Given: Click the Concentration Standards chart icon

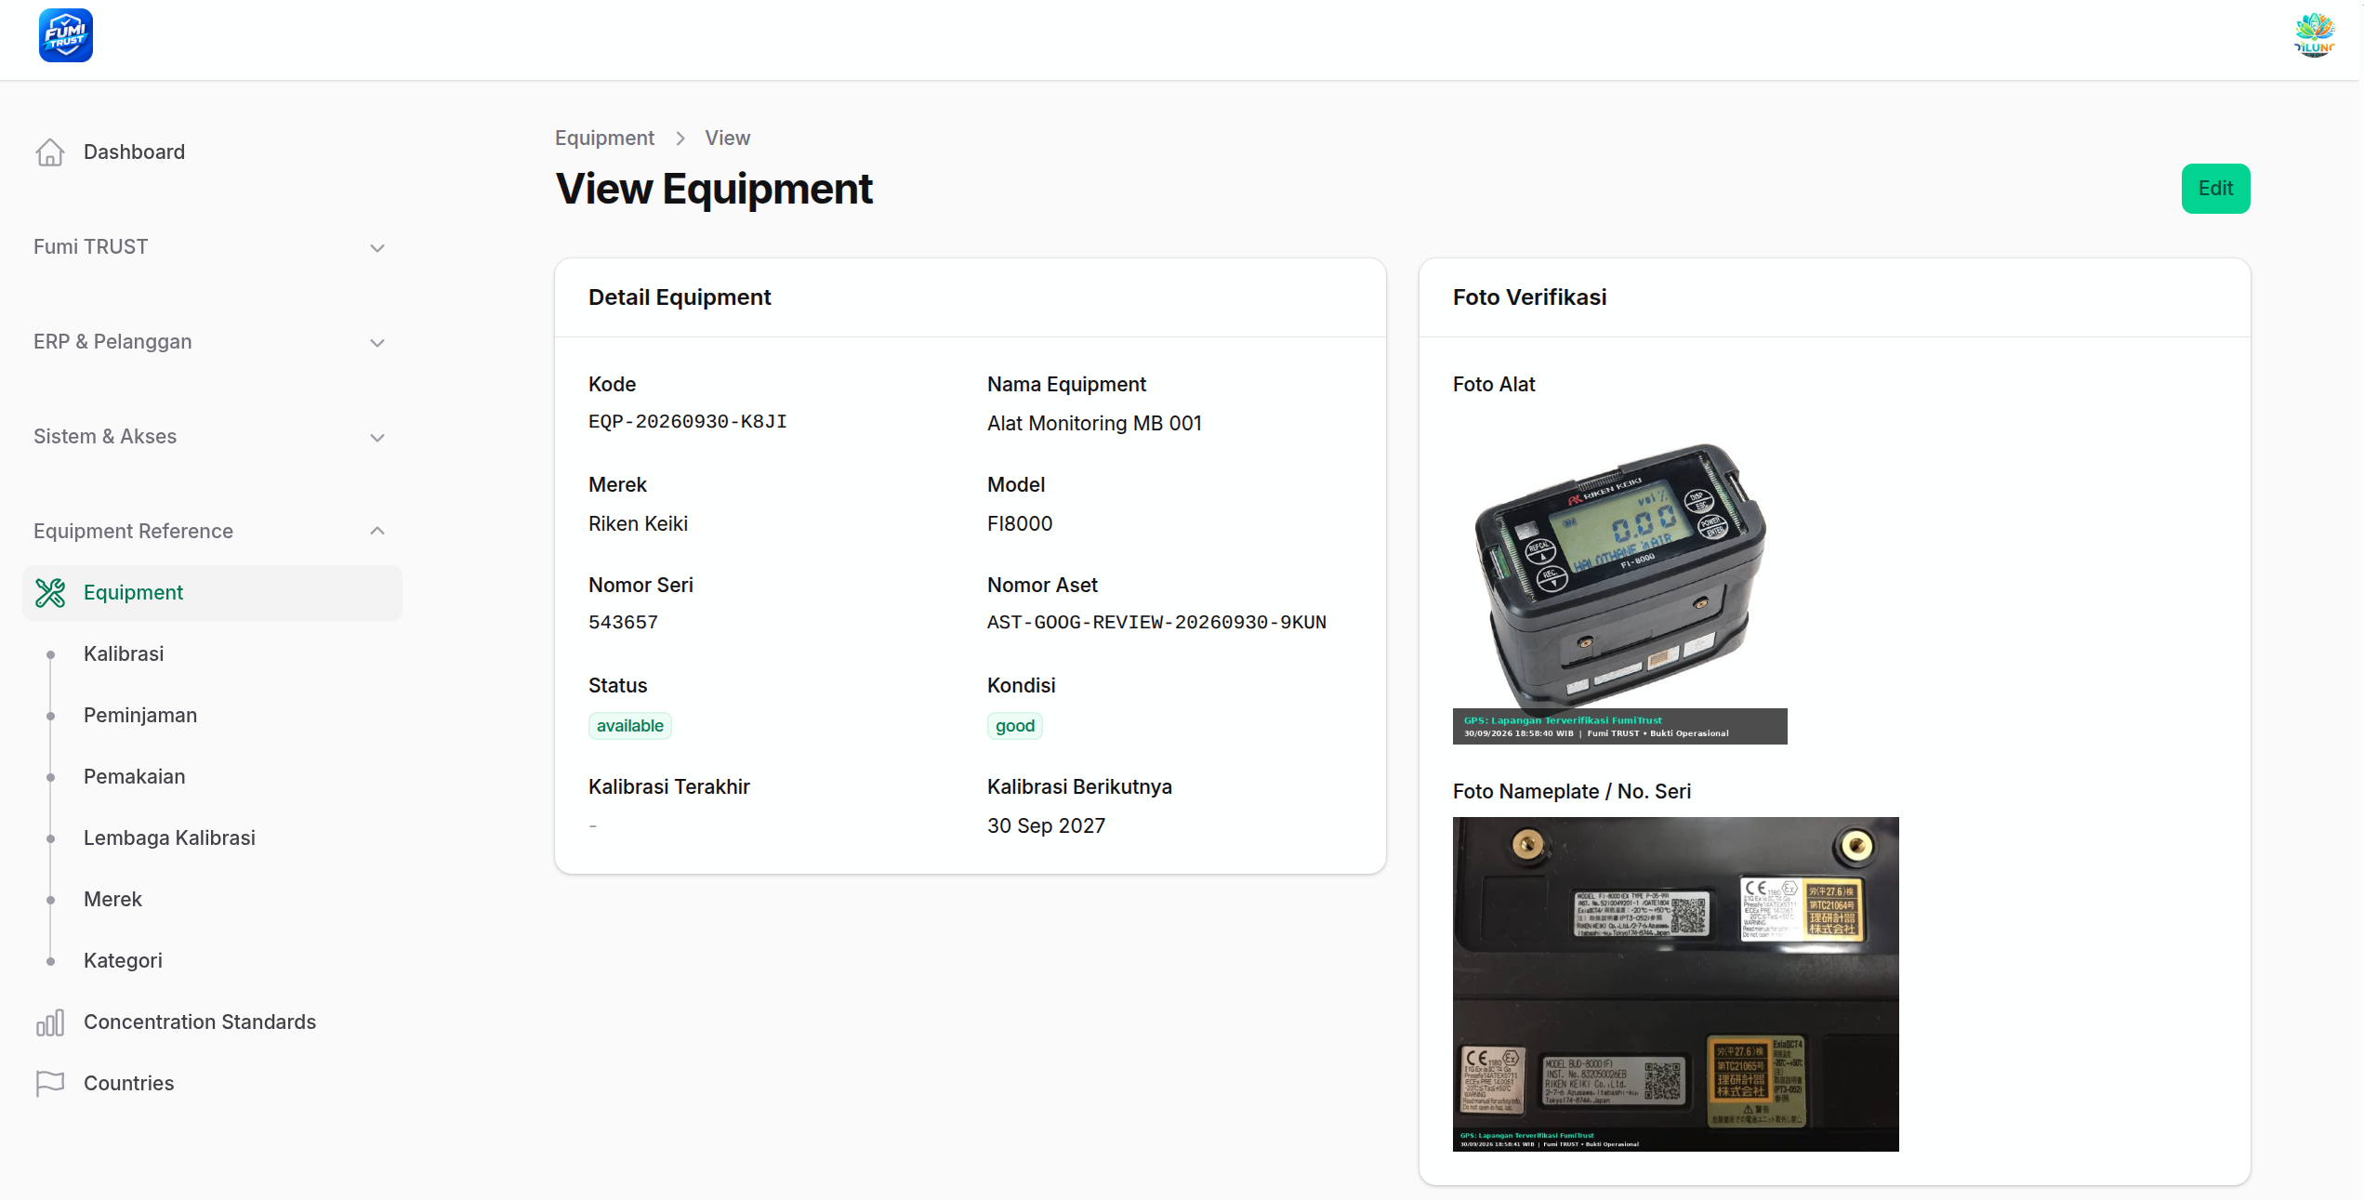Looking at the screenshot, I should pyautogui.click(x=50, y=1022).
